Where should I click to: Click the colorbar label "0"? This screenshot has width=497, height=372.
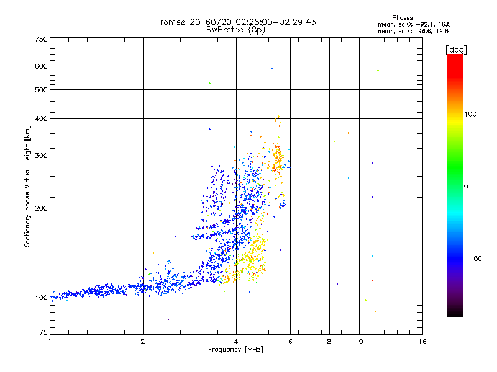(466, 187)
